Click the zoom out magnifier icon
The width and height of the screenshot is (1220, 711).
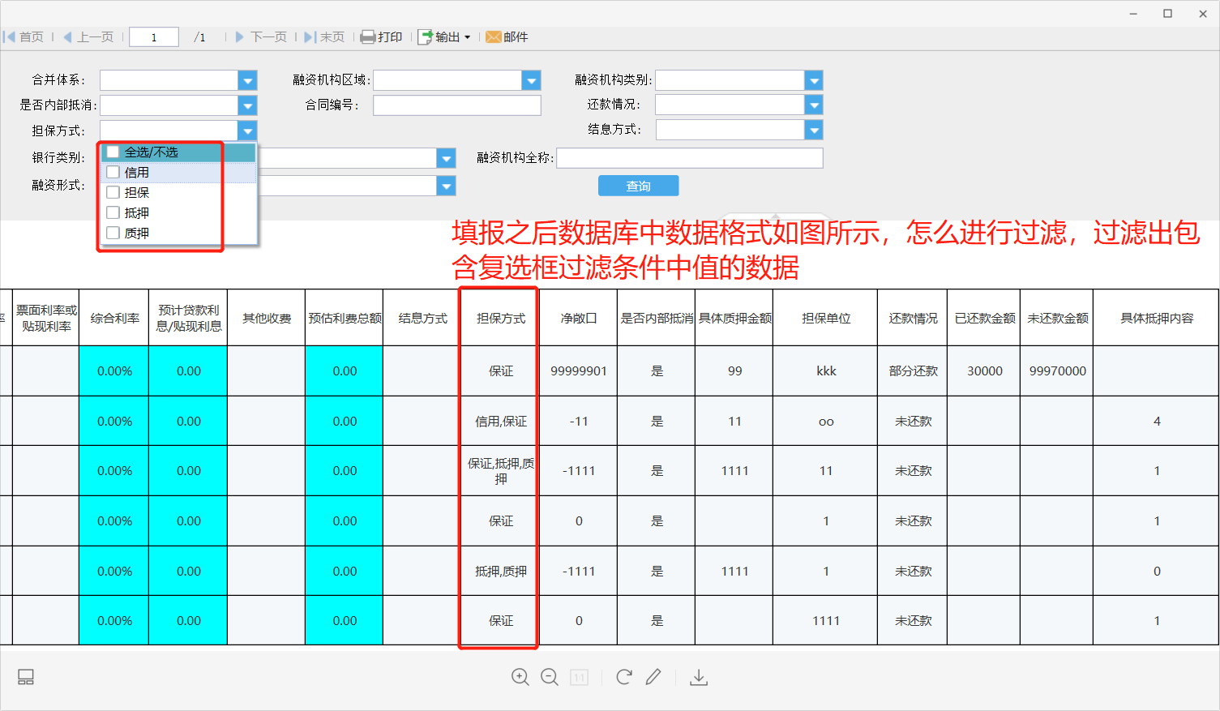tap(550, 677)
